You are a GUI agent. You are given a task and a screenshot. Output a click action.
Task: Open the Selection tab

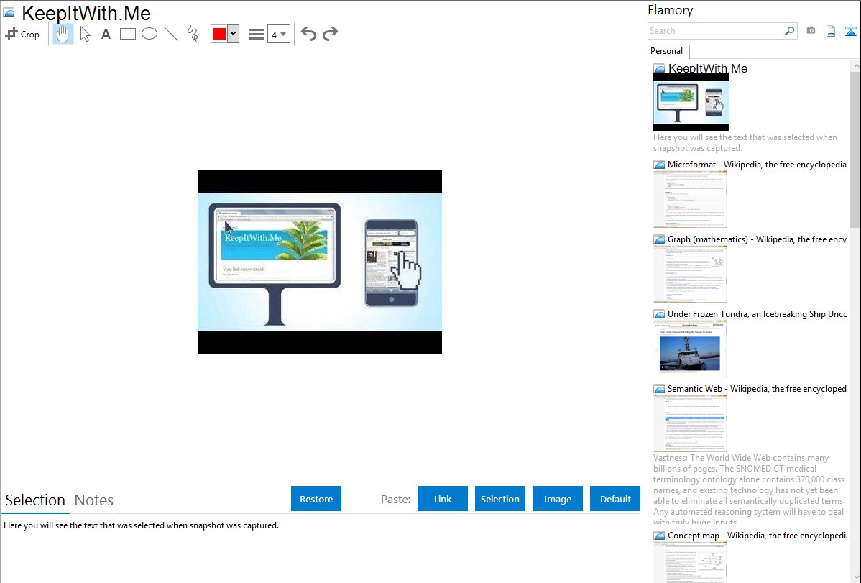pos(35,500)
